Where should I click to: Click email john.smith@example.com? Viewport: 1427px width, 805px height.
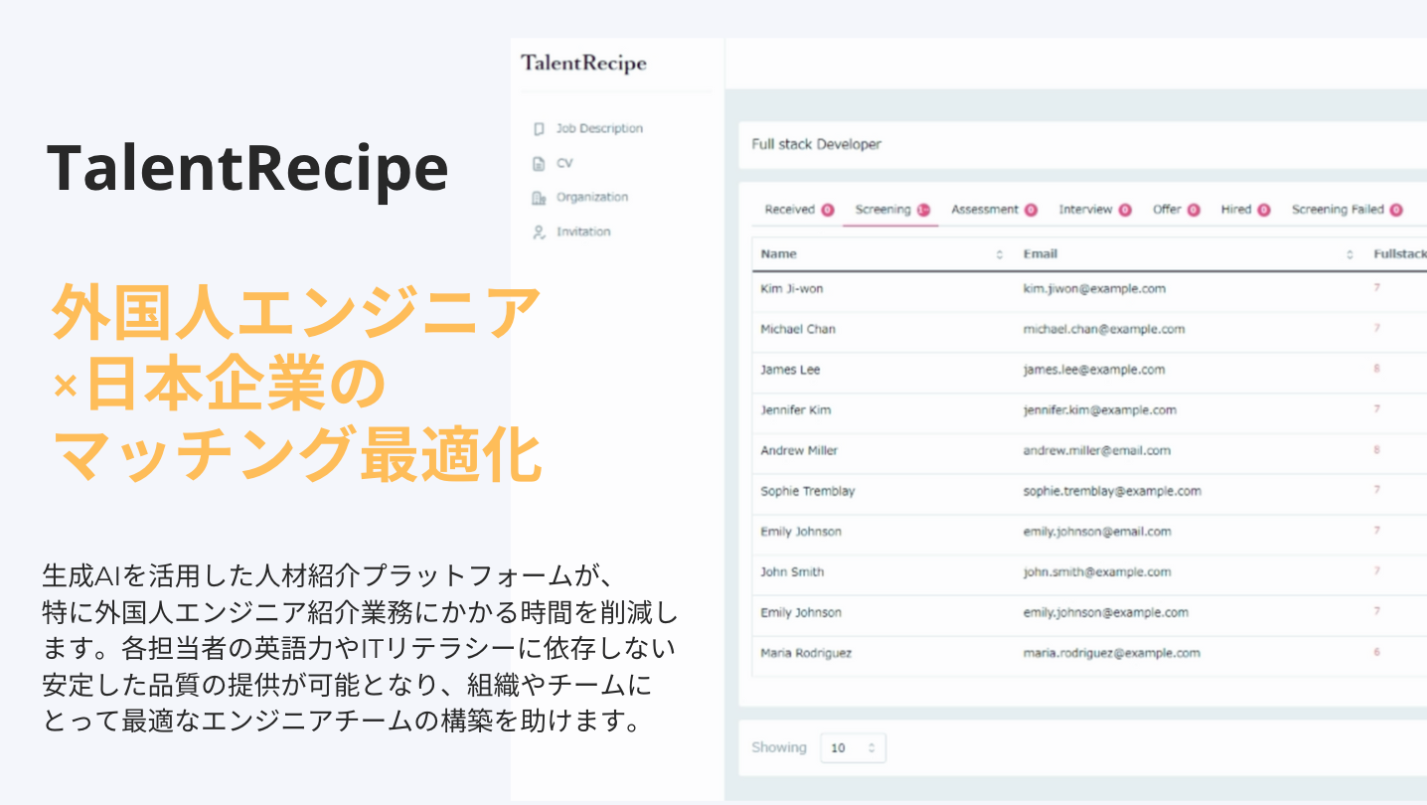tap(1097, 572)
